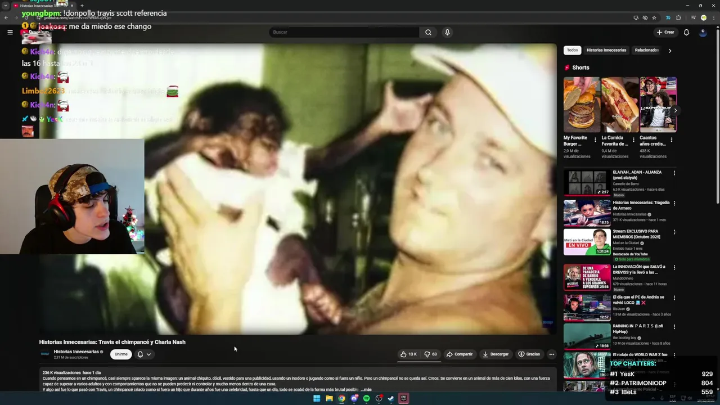Click the main video player
This screenshot has height=405, width=720.
(298, 189)
